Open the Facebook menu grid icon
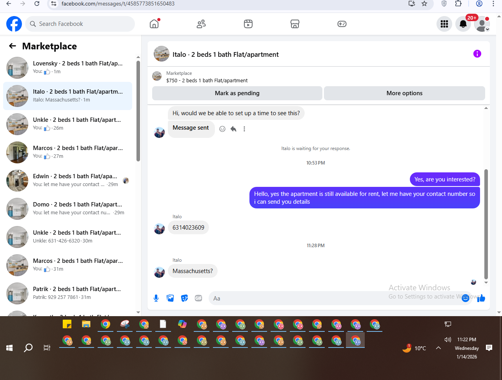The image size is (502, 380). pyautogui.click(x=444, y=24)
